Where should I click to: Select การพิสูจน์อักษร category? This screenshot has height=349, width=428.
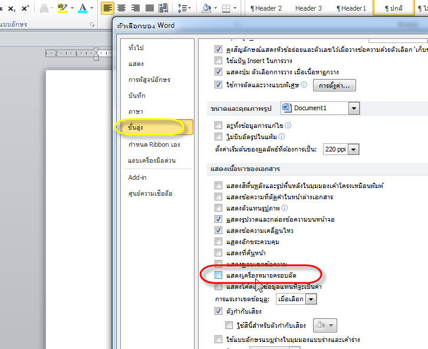coord(157,80)
